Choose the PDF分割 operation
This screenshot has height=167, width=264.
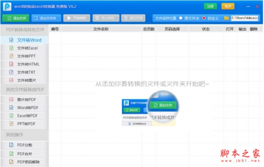point(25,145)
